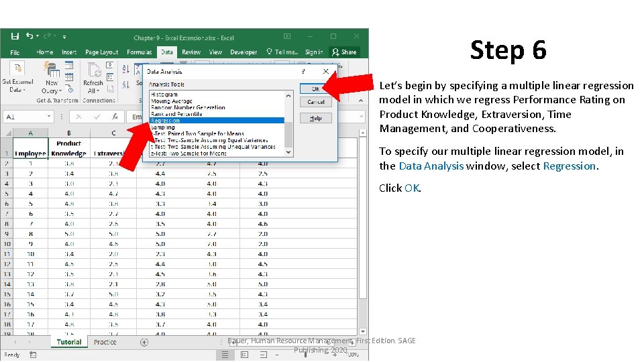Viewport: 644px width, 362px height.
Task: Select column A header
Action: click(x=30, y=133)
